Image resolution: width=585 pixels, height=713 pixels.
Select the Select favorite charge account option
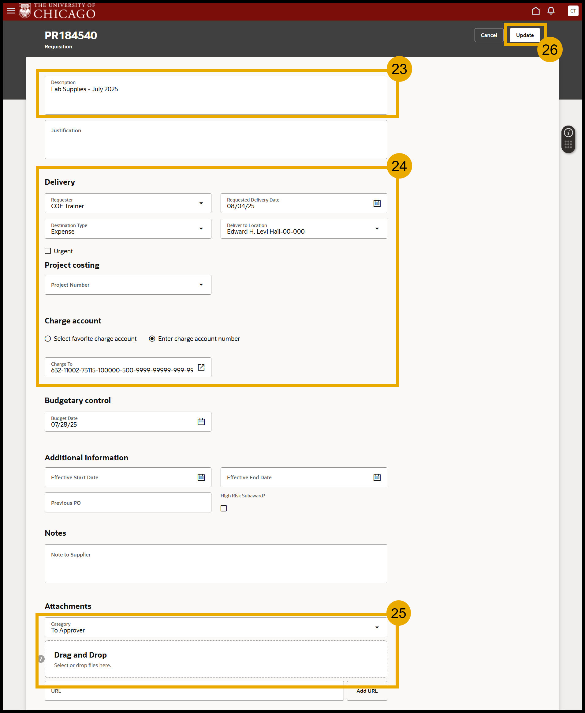pos(47,339)
